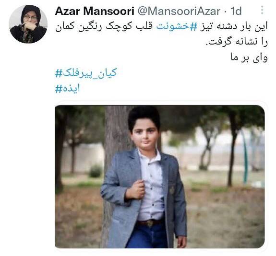Open Azar Mansoori's profile picture
The height and width of the screenshot is (256, 276).
28,24
